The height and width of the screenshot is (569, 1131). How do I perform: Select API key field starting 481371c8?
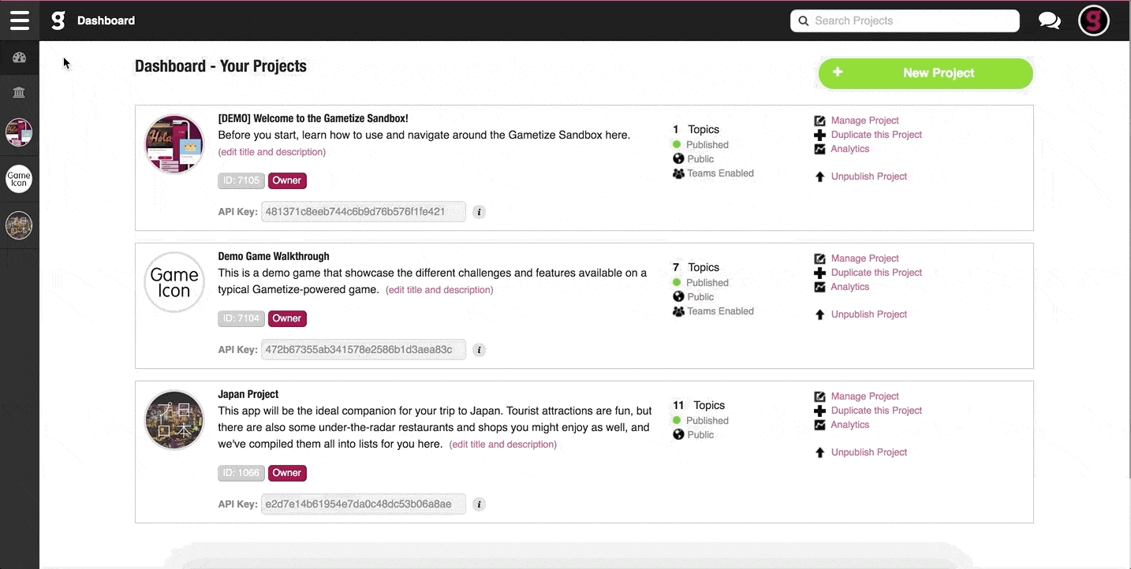click(364, 211)
